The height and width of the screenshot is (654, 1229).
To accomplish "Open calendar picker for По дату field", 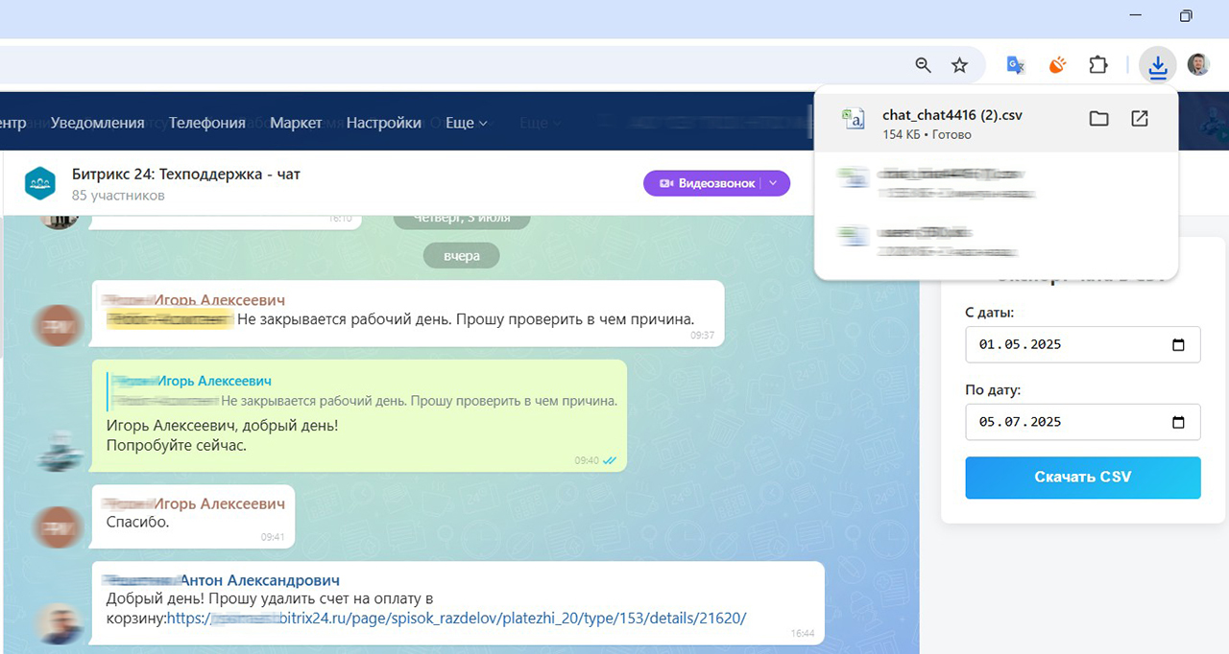I will click(x=1179, y=423).
